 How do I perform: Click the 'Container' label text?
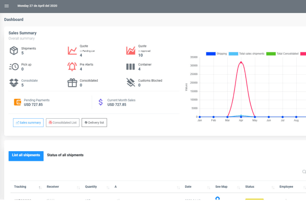(x=145, y=64)
